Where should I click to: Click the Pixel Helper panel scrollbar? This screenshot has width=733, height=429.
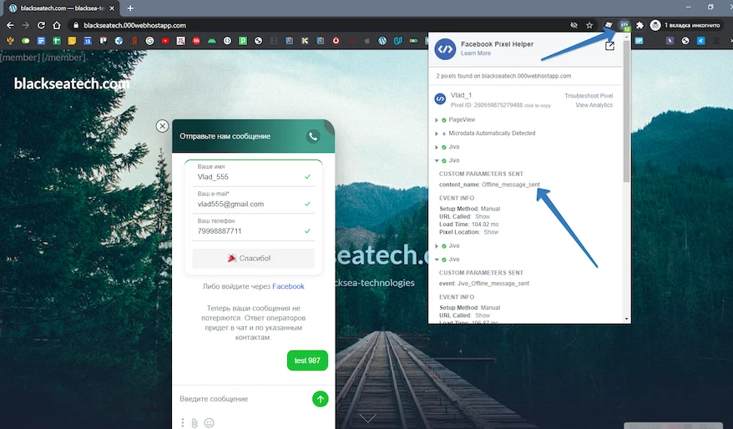626,112
